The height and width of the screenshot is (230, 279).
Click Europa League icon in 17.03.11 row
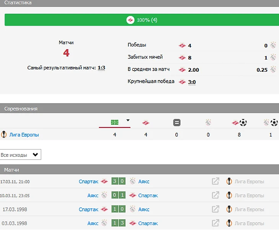coord(229,181)
